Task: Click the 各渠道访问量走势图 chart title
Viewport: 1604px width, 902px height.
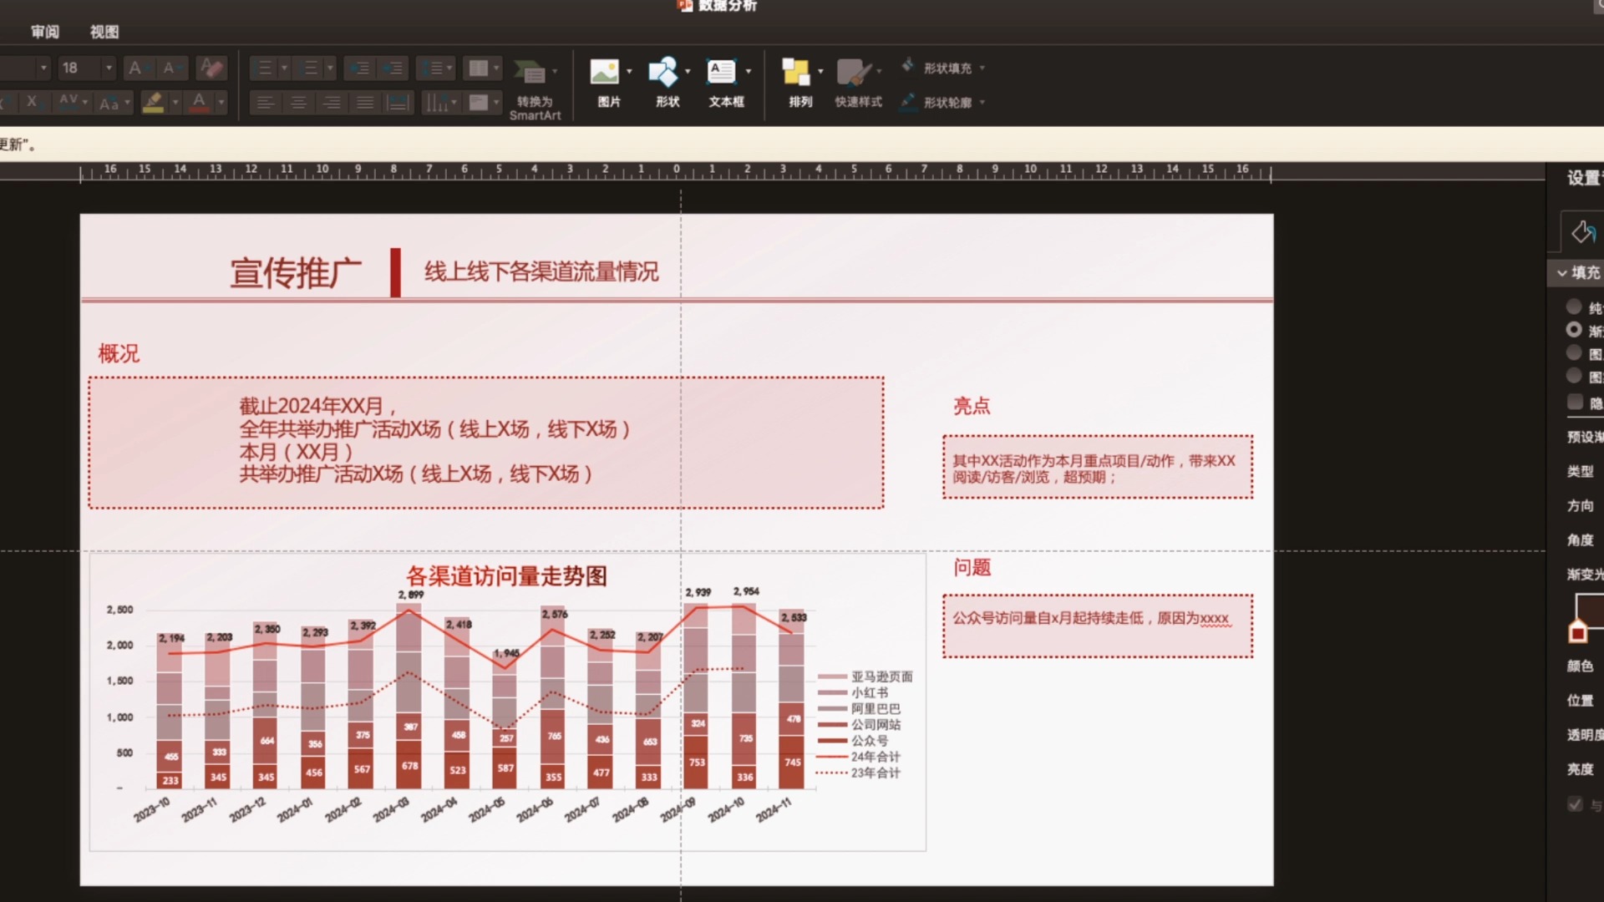Action: click(x=506, y=575)
